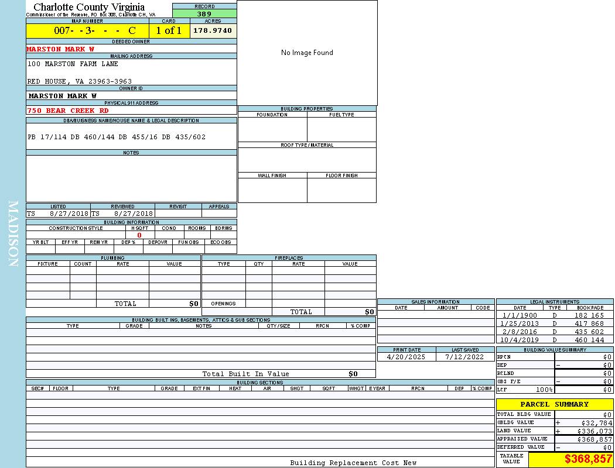Click deeded owner name MARSTON MARK W
Viewport: 615px width, 468px height.
[x=60, y=49]
